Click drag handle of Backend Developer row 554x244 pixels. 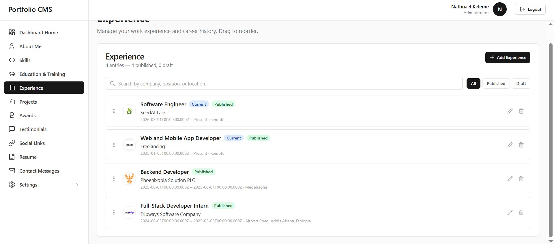tap(114, 179)
